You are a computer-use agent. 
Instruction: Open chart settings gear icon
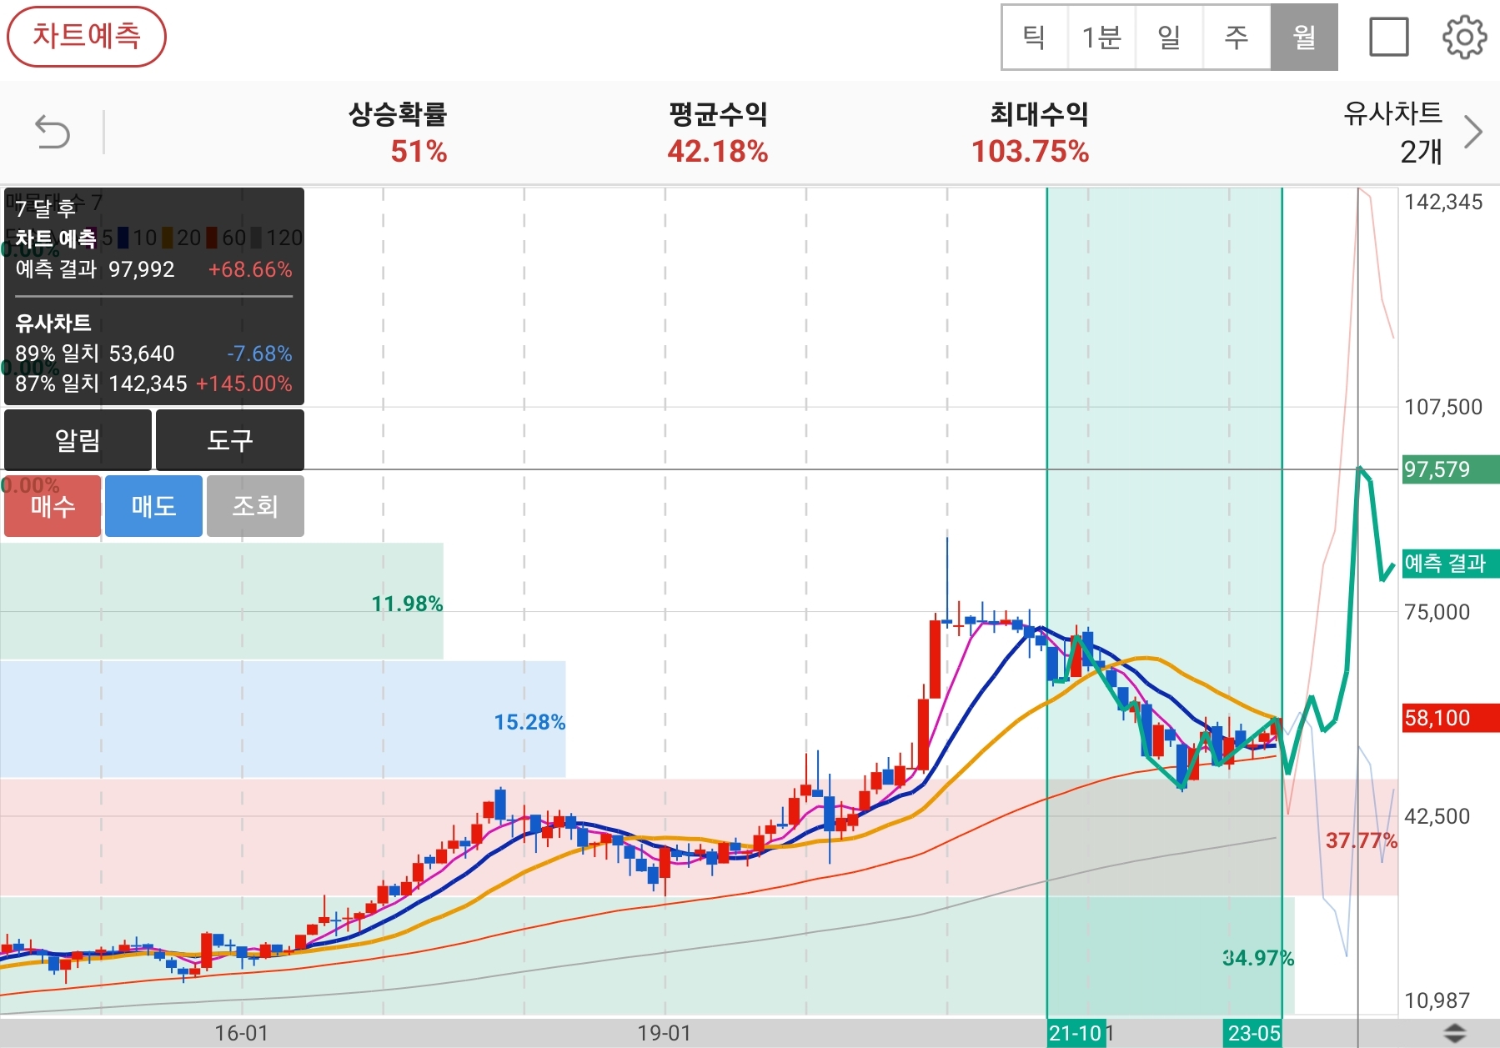pos(1465,38)
